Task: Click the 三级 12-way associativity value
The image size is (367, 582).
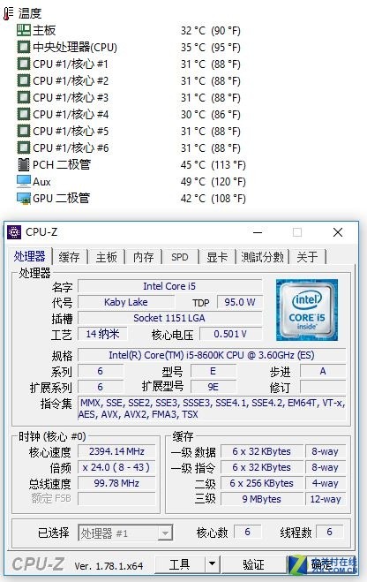Action: tap(326, 499)
